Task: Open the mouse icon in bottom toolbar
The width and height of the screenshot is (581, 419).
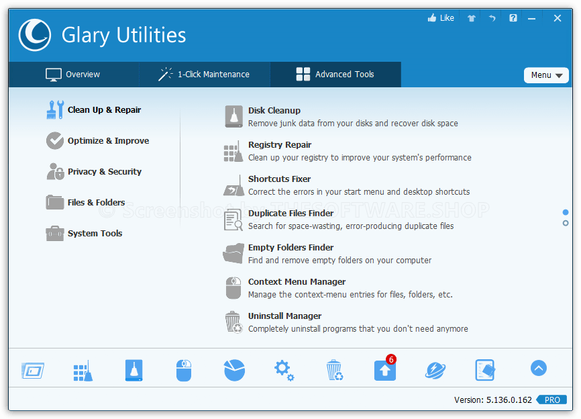Action: (x=184, y=371)
